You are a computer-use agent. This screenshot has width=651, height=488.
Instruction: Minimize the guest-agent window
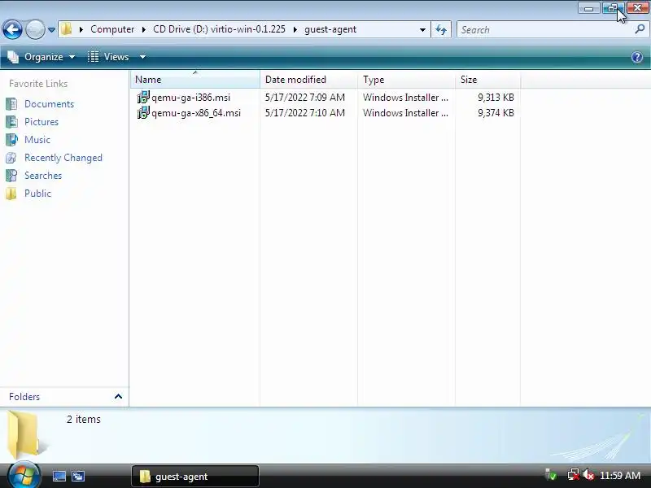pyautogui.click(x=588, y=8)
